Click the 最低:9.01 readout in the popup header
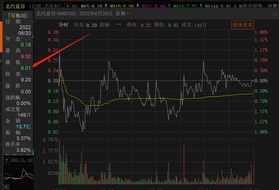Screen dimensions: 279x190 pyautogui.click(x=166, y=25)
